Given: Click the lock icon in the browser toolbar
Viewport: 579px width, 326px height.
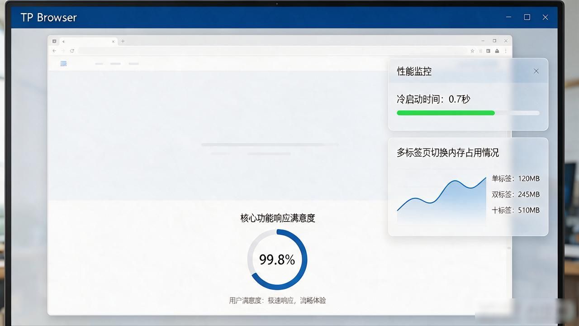Looking at the screenshot, I should 497,51.
